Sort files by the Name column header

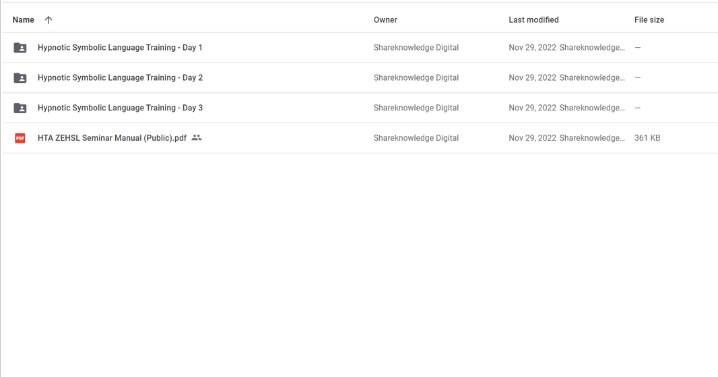pos(24,20)
